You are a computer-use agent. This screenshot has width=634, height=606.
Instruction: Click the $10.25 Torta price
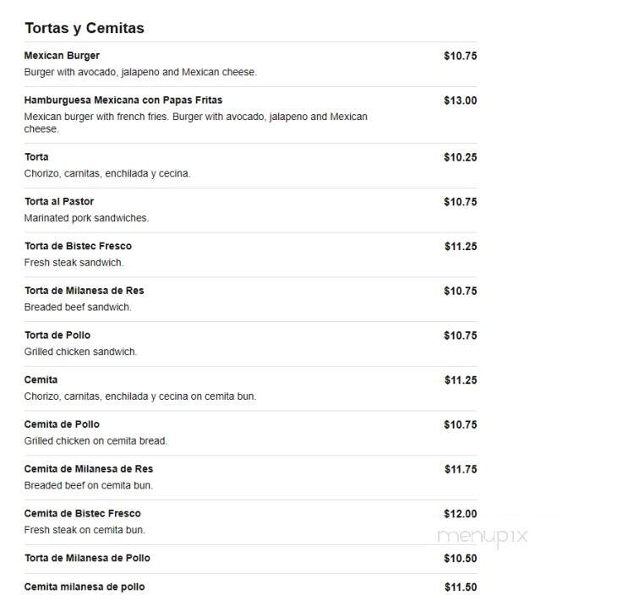[460, 157]
